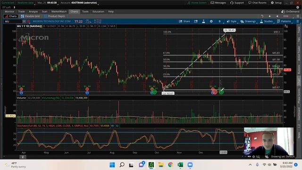
Task: Click the Windows Start button
Action: (112, 165)
